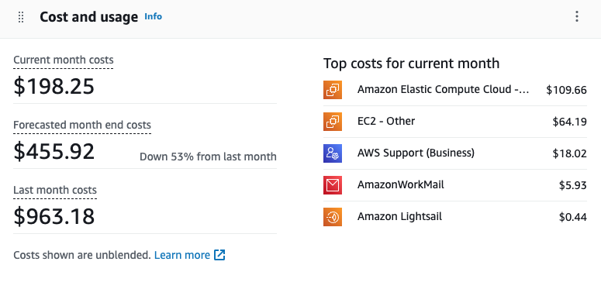
Task: Click the Current month costs label
Action: 64,60
